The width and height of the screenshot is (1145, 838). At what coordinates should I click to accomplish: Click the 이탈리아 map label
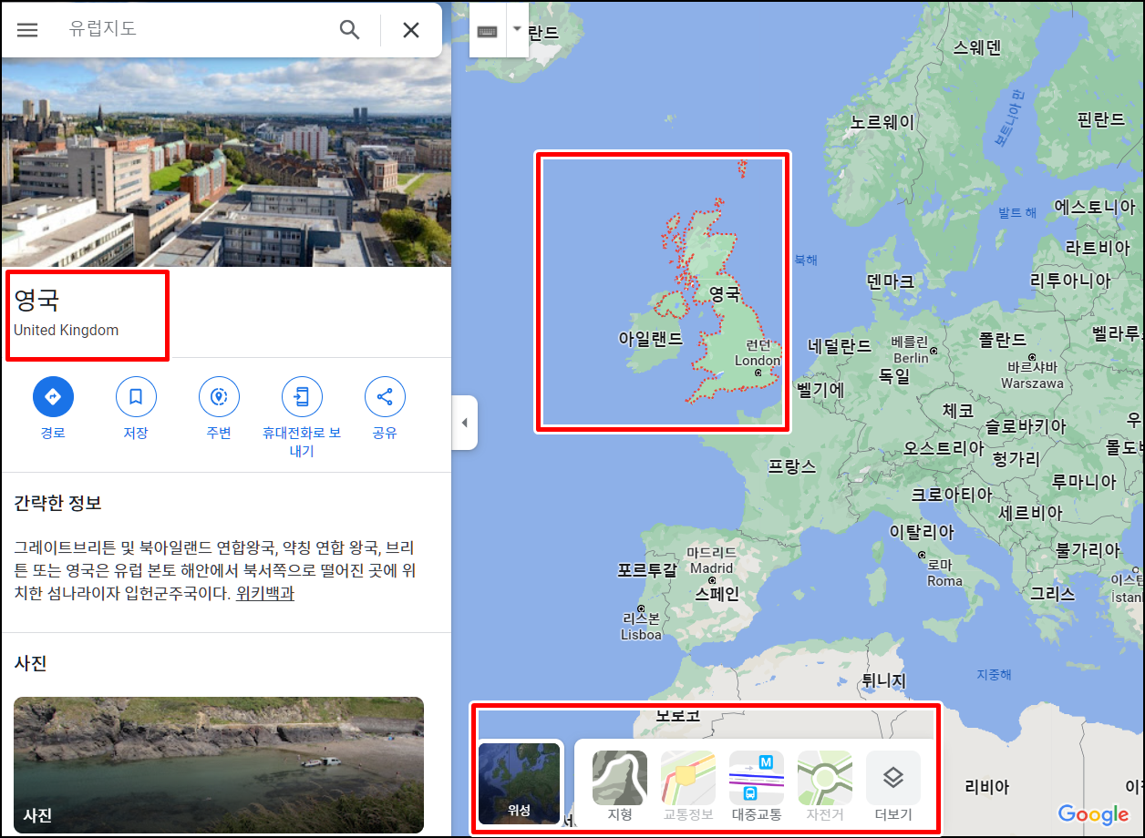(922, 532)
